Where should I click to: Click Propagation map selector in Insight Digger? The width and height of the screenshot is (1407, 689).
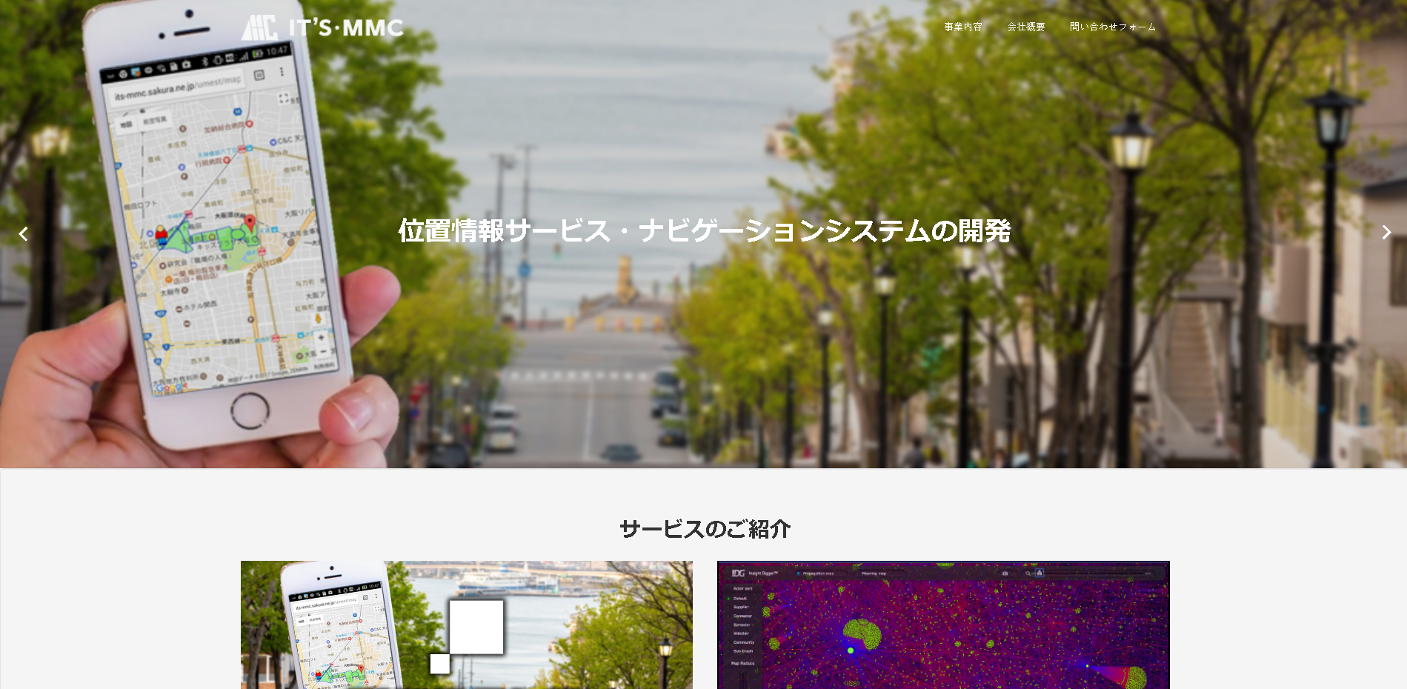(x=818, y=573)
